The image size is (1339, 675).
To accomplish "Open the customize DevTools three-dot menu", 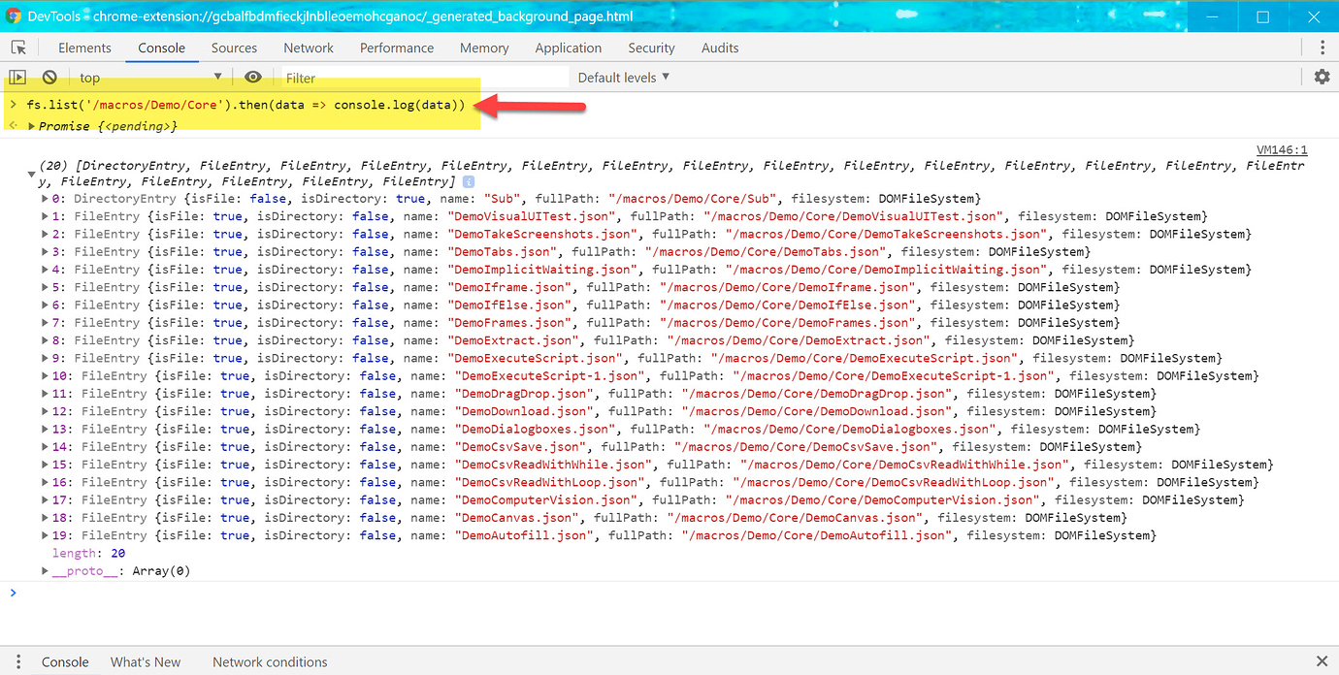I will 1323,47.
